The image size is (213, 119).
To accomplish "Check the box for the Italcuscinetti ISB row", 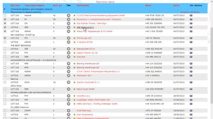I will 5,49.
